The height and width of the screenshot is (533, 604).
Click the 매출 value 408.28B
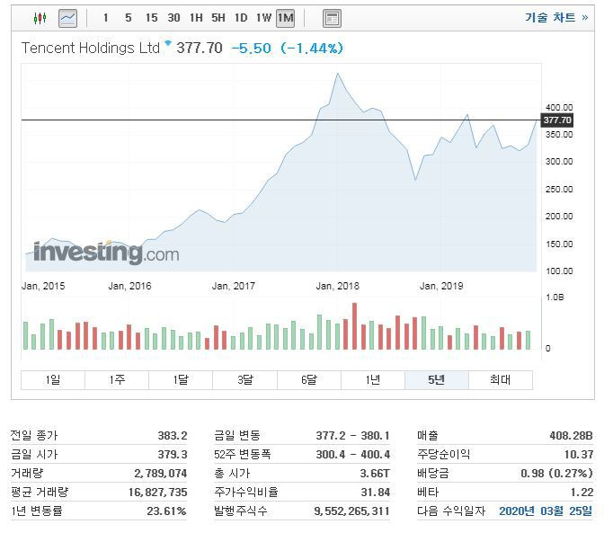click(571, 436)
